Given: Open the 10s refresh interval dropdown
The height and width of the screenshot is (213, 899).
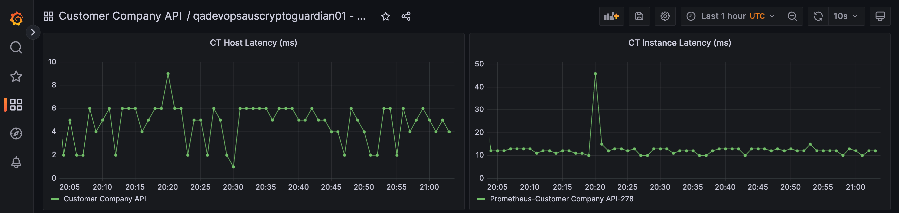Looking at the screenshot, I should [x=846, y=16].
